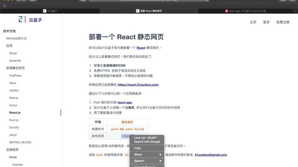Image resolution: width=298 pixels, height=167 pixels.
Task: Open the favorites grid icon in bookmarks bar
Action: coord(5,6)
